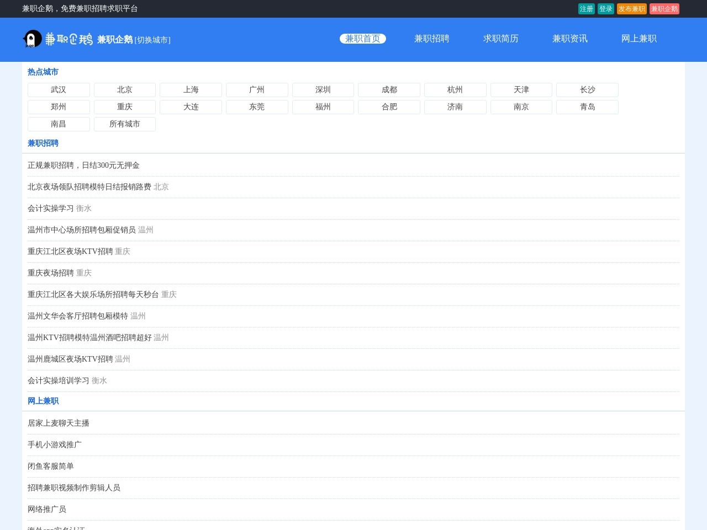Open the 手机小游戏推广 listing
Screen dimensions: 707x530
point(54,444)
